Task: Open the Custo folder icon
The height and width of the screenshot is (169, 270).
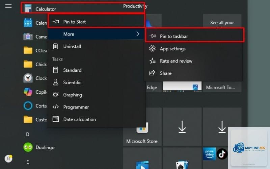Action: coord(28,120)
